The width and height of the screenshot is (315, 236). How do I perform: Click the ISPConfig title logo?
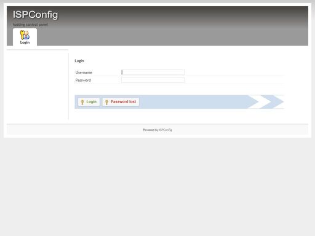click(35, 15)
